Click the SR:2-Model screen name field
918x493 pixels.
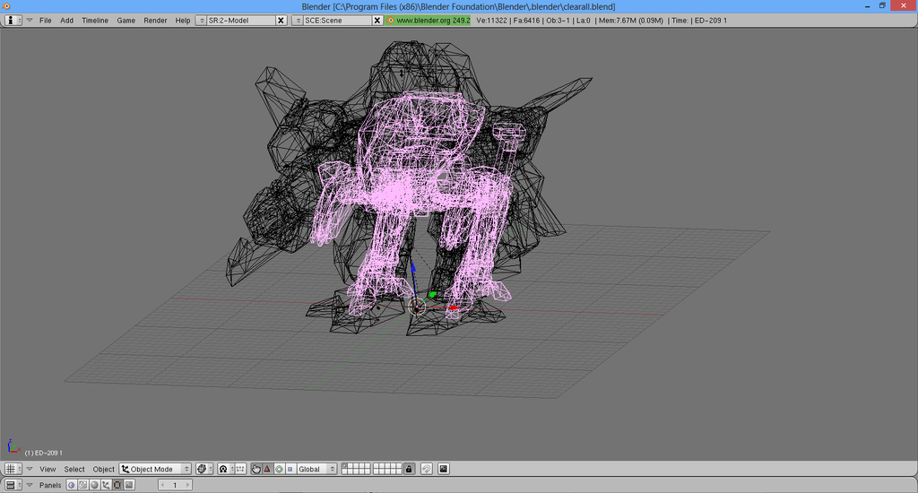coord(240,20)
